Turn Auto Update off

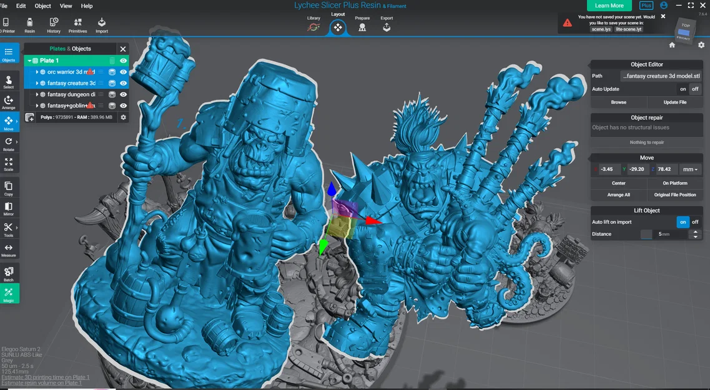(696, 89)
